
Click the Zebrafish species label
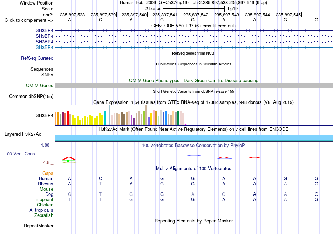point(44,215)
